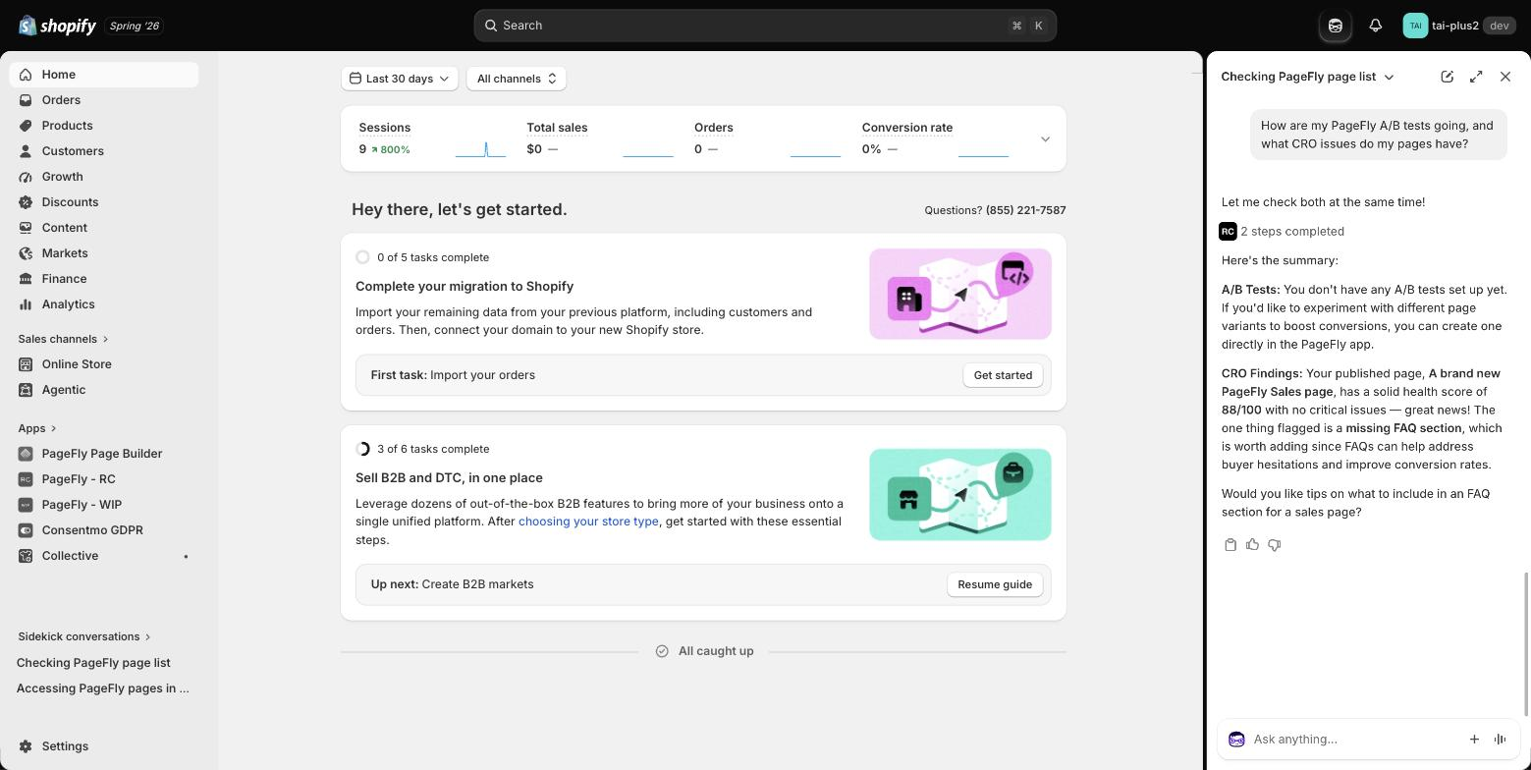This screenshot has width=1531, height=770.
Task: Start voice input in Sidekick chat
Action: pos(1500,740)
